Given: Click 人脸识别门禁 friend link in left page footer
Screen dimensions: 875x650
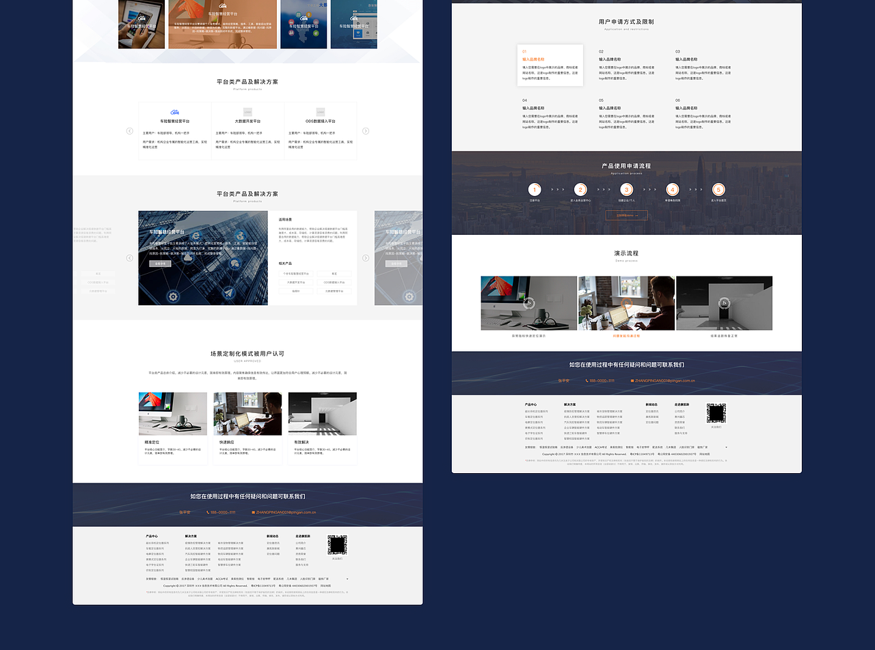Looking at the screenshot, I should click(308, 579).
